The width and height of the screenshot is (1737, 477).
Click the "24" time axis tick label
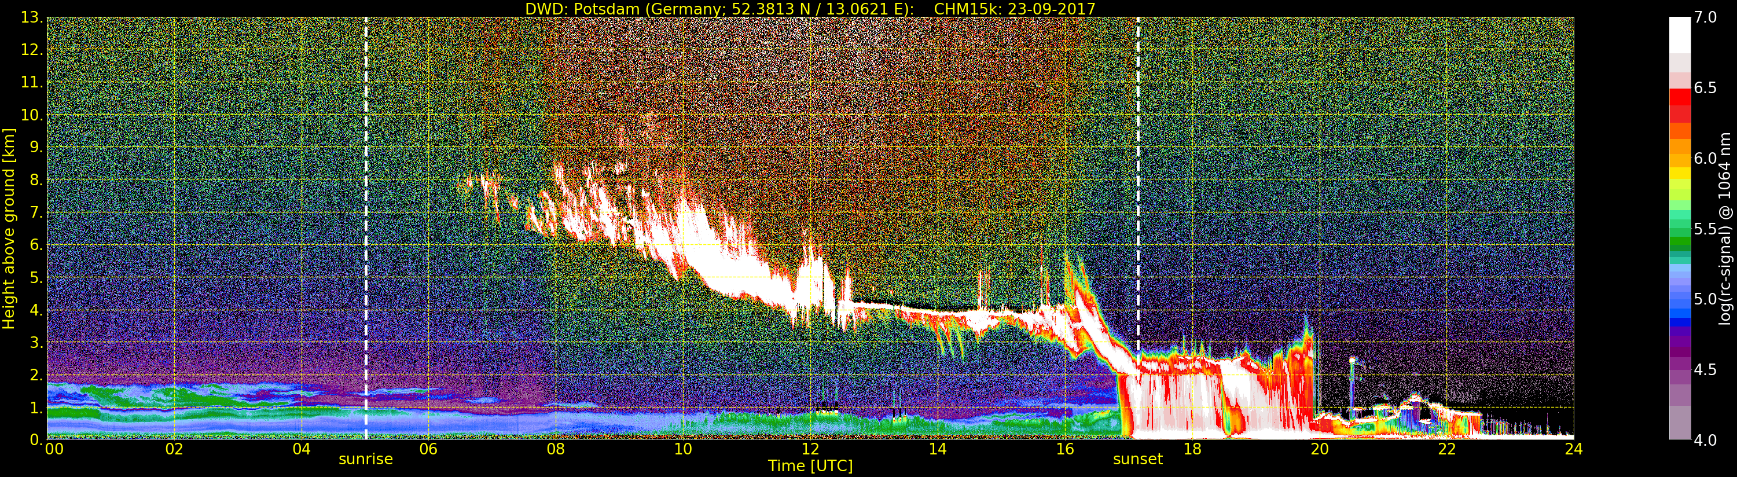point(1574,449)
